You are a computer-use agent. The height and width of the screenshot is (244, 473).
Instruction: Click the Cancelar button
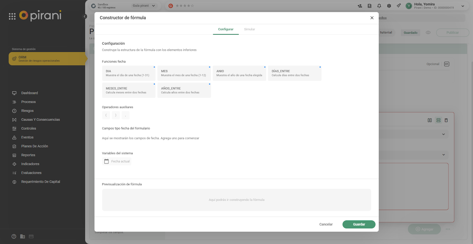(x=326, y=225)
